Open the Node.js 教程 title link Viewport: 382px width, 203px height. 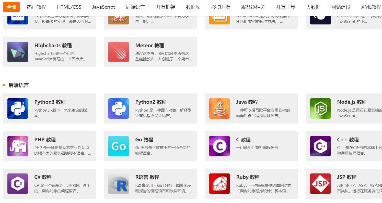(352, 102)
